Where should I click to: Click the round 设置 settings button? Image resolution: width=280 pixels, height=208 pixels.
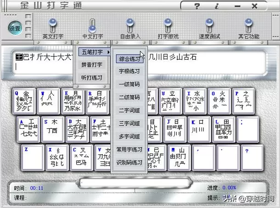point(15,28)
